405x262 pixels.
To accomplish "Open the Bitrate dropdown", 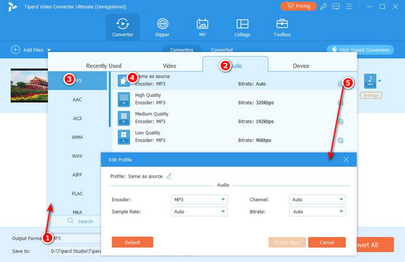I will (317, 211).
